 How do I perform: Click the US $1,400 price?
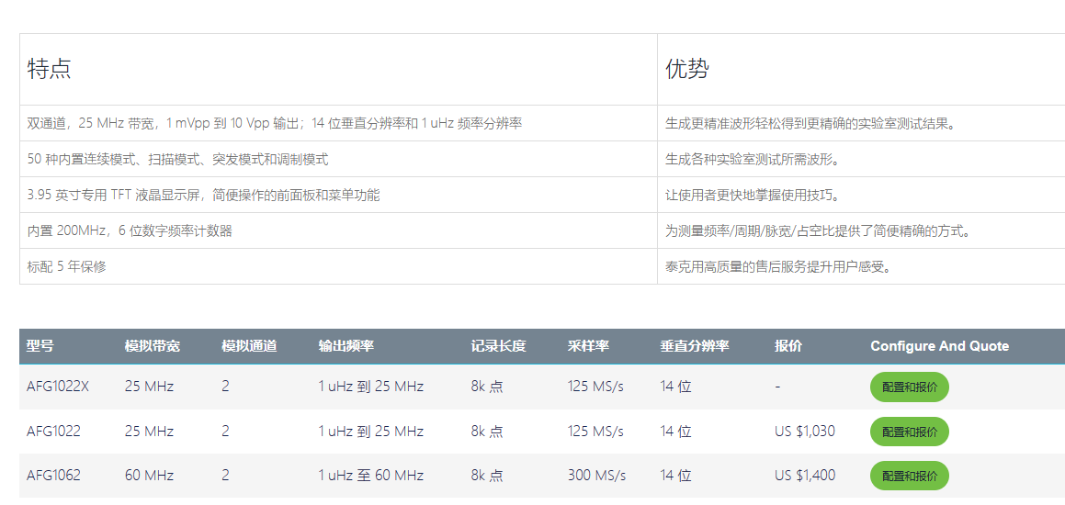804,476
